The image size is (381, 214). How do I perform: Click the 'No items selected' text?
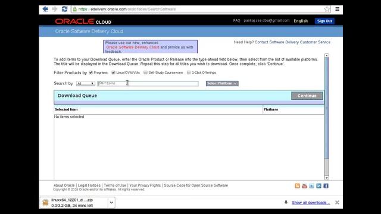(x=69, y=117)
